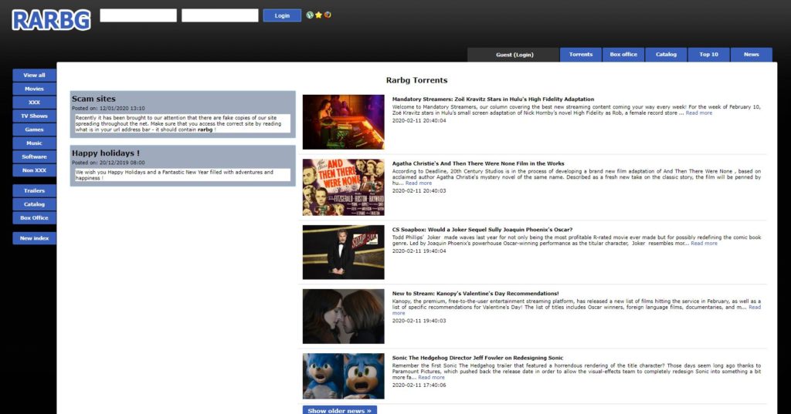Click the Happy Holidays message body text

coord(182,175)
